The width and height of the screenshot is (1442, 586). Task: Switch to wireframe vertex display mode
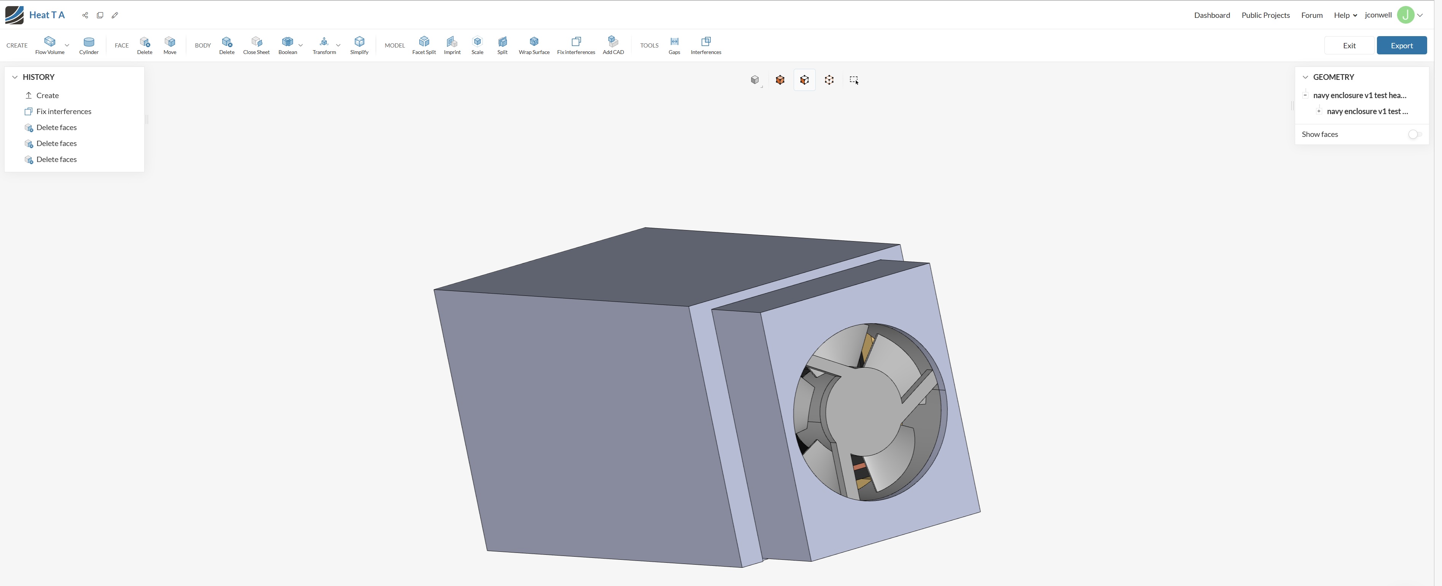tap(829, 80)
